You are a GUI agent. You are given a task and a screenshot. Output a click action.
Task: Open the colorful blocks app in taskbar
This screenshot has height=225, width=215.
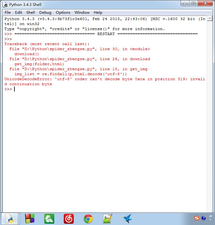click(30, 218)
